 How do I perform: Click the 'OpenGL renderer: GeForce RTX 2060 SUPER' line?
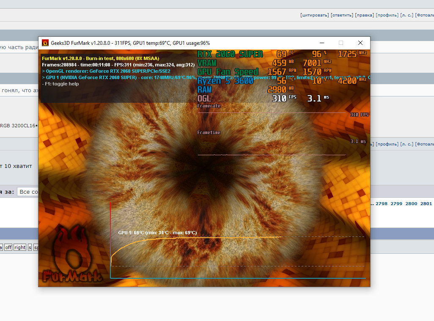pyautogui.click(x=106, y=71)
